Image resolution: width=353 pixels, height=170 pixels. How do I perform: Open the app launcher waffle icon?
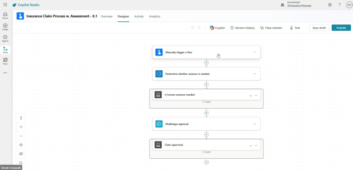(5, 5)
